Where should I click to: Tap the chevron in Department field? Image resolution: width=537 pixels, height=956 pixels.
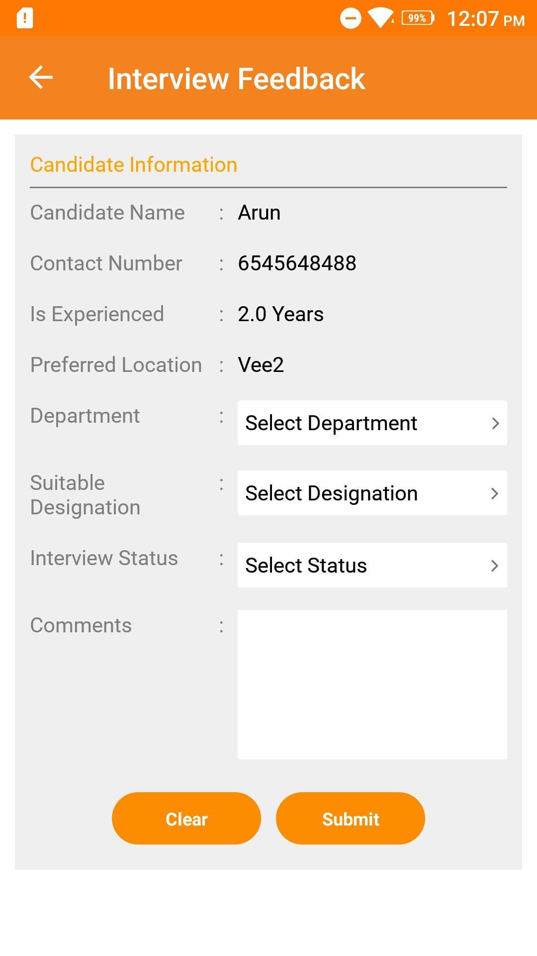pos(495,423)
